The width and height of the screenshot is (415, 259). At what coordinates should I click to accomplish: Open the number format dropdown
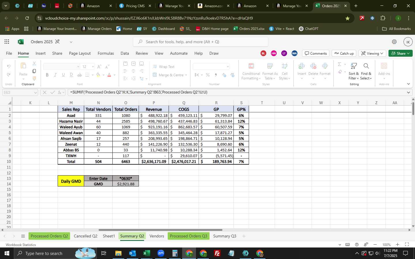coord(228,67)
